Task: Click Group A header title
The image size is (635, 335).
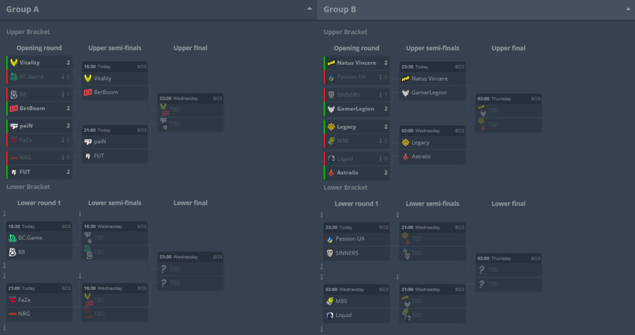Action: (x=23, y=9)
